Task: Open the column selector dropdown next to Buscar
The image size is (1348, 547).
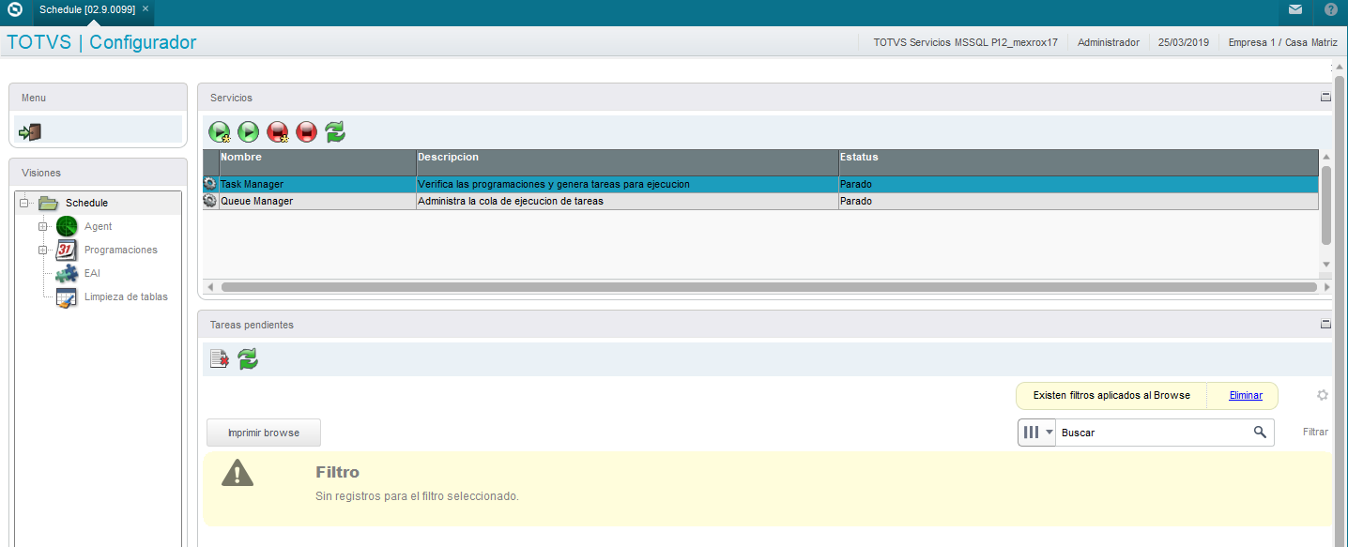Action: click(1037, 433)
